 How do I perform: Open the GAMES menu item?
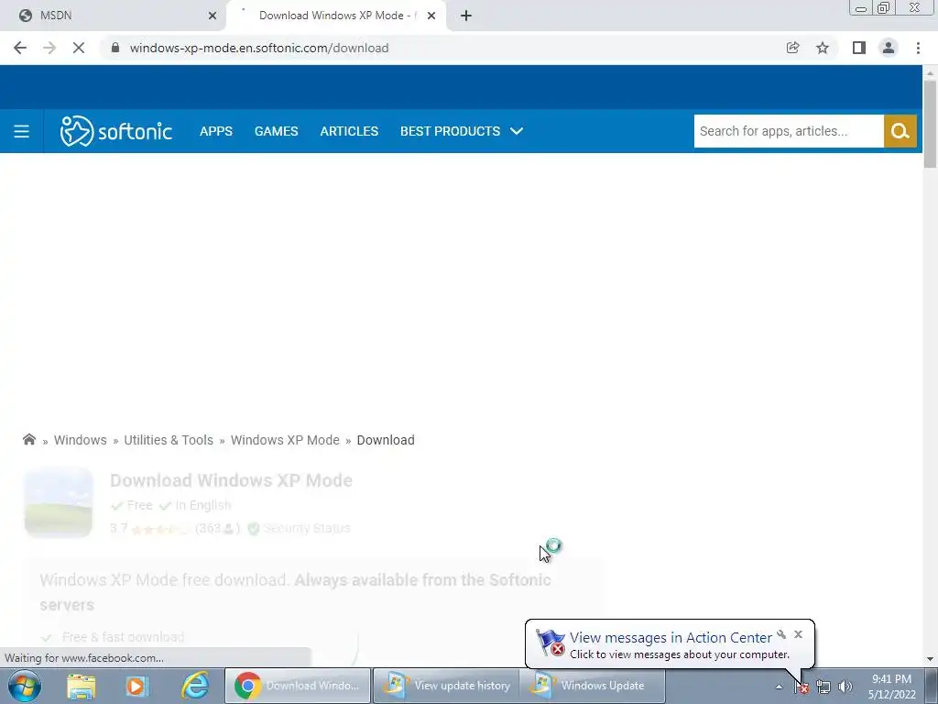[277, 131]
